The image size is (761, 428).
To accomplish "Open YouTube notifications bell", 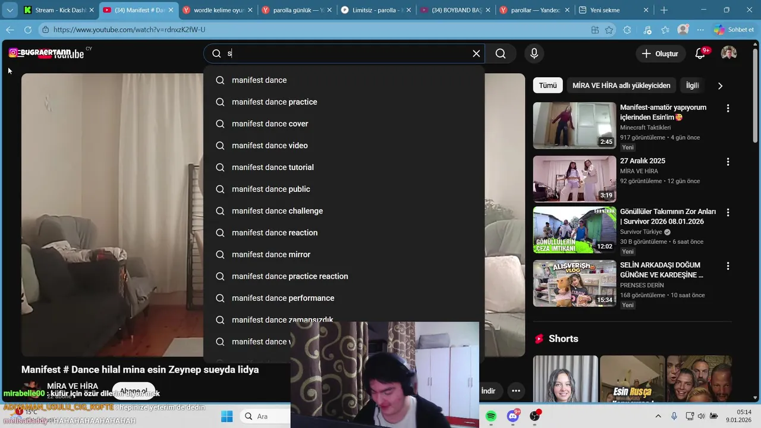I will (700, 53).
